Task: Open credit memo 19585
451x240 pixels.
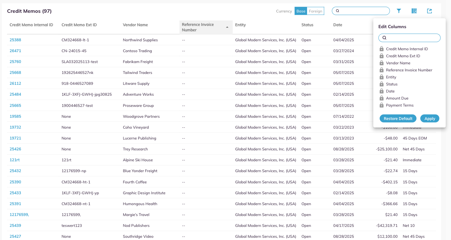Action: pyautogui.click(x=15, y=116)
